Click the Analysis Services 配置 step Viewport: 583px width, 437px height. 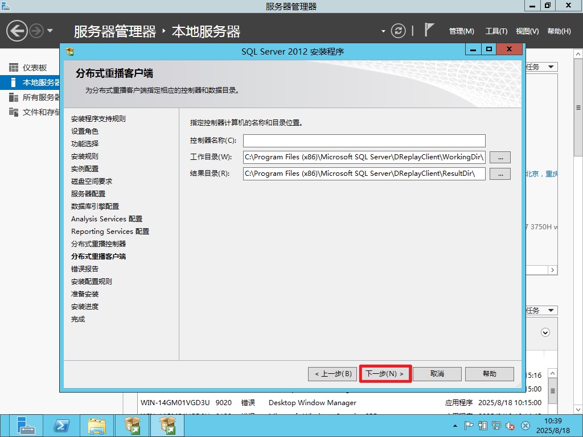pos(106,219)
